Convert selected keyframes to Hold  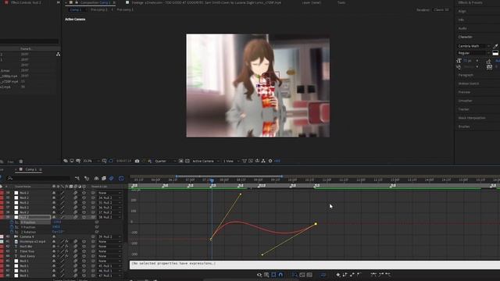click(345, 274)
